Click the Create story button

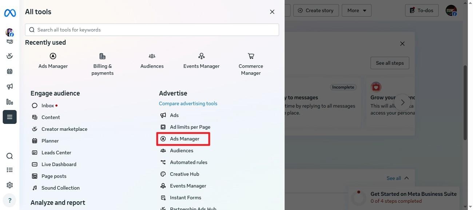tap(316, 11)
